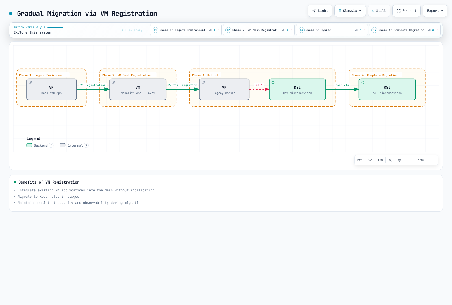This screenshot has height=305, width=452.
Task: Click the sun icon in Light button
Action: pyautogui.click(x=314, y=11)
